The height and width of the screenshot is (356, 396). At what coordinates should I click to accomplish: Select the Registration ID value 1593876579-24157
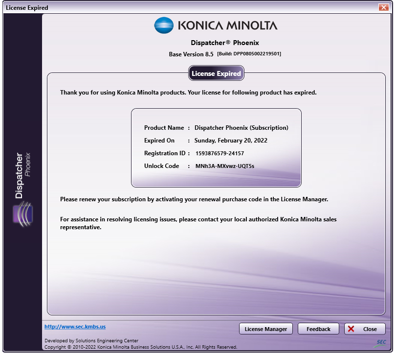220,153
